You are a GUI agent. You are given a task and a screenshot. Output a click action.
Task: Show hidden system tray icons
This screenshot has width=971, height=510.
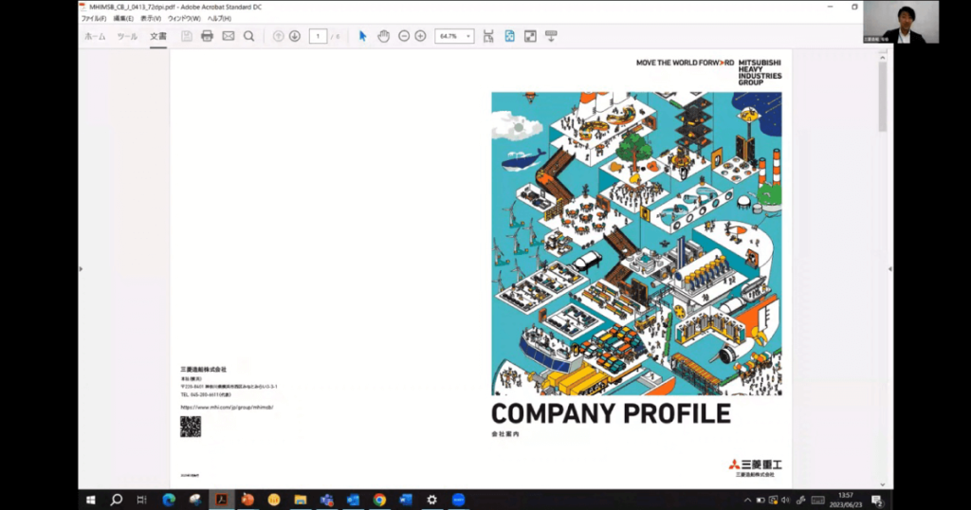coord(747,501)
